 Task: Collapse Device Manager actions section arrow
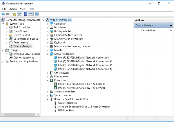pos(171,26)
